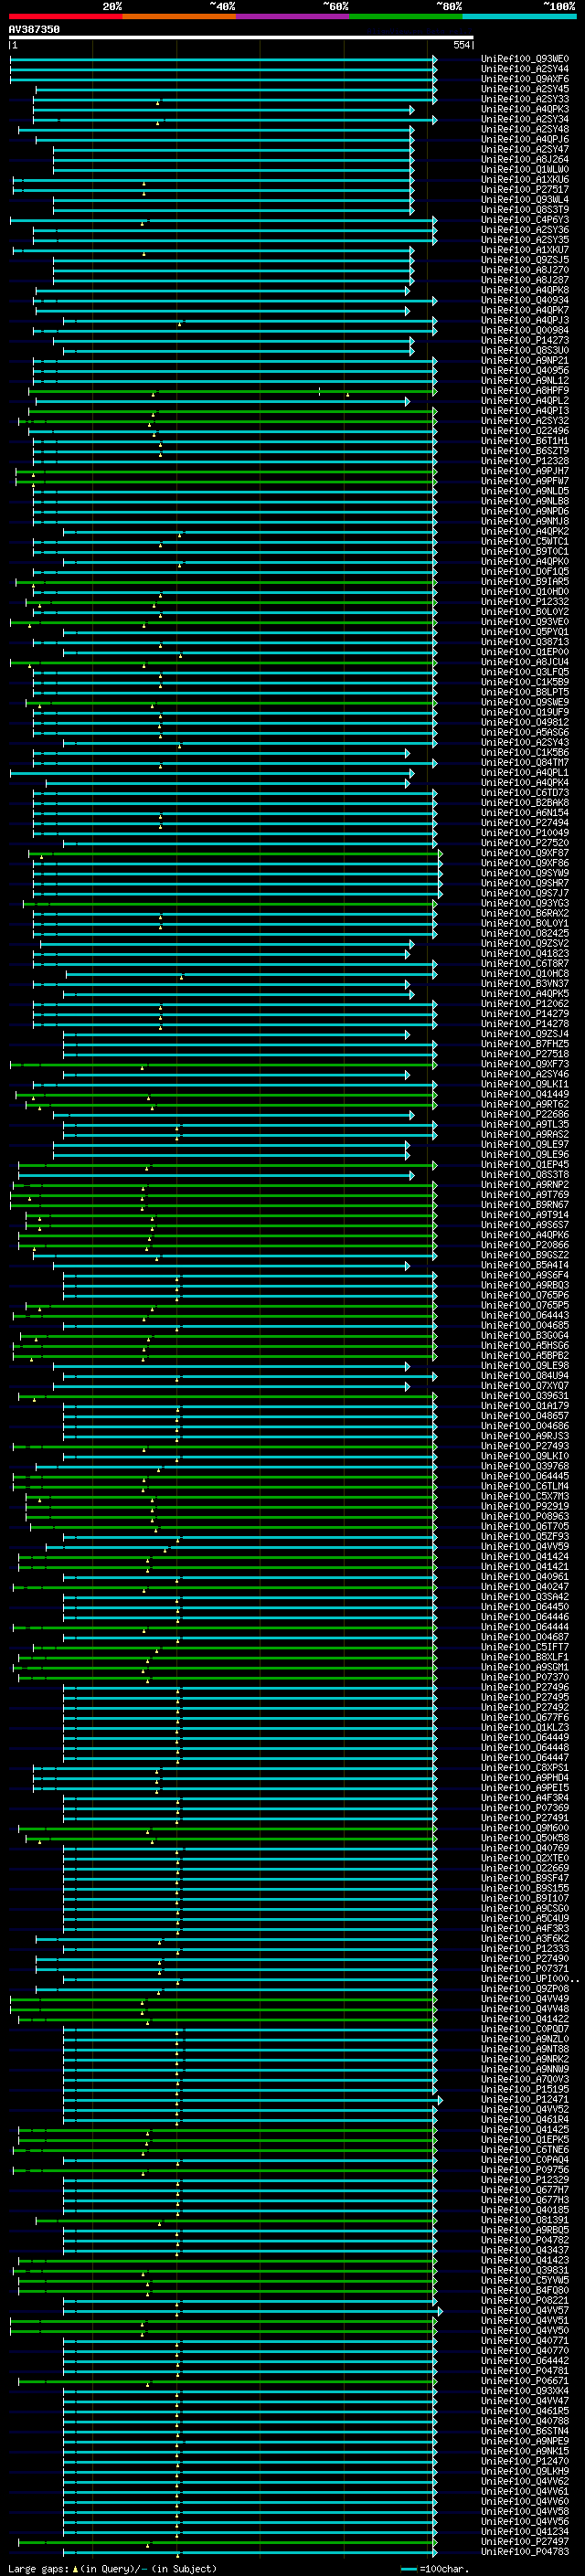This screenshot has height=2576, width=585.
Task: Select hit label UniRef100_Q93YG3
Action: pos(525,903)
